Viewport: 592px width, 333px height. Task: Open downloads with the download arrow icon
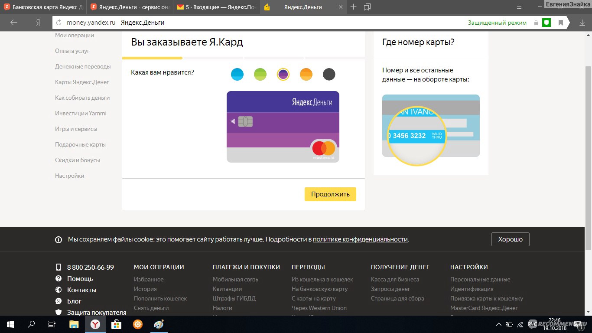pyautogui.click(x=582, y=23)
